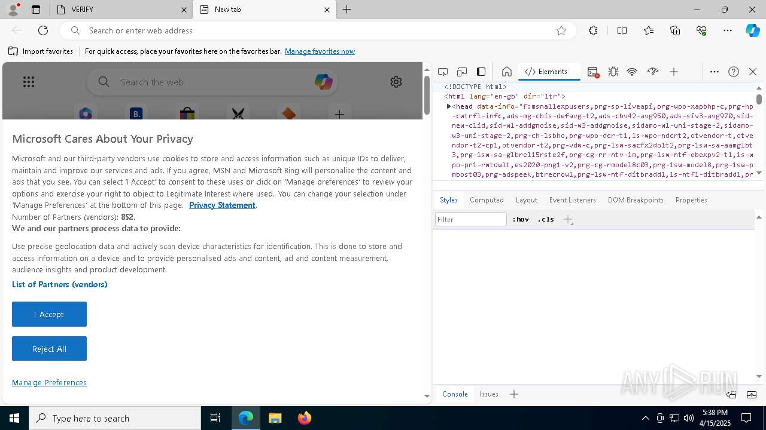Open the Privacy Statement link
Image resolution: width=766 pixels, height=430 pixels.
click(x=222, y=205)
